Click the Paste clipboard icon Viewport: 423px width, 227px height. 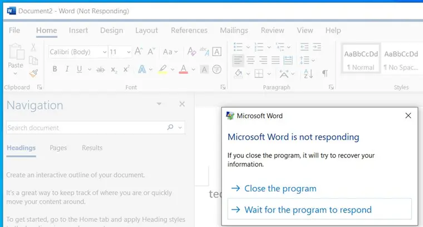point(16,52)
